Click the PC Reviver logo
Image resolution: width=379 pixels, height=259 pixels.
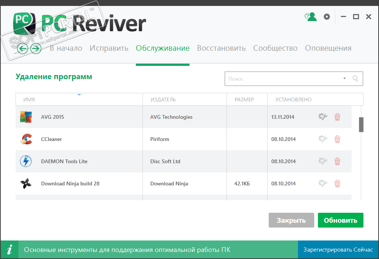point(80,23)
